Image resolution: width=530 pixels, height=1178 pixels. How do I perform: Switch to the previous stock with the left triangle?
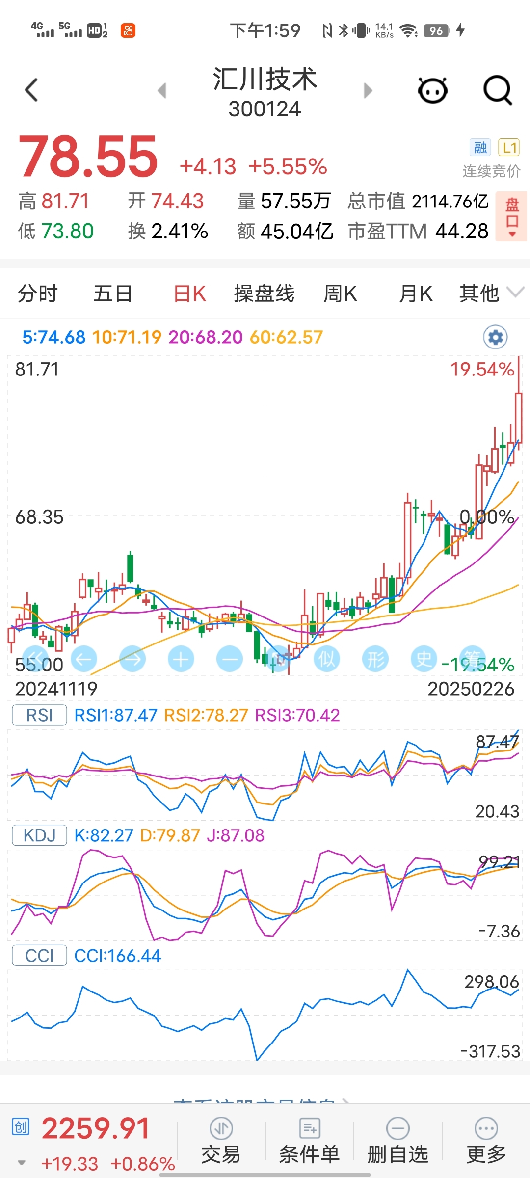click(x=162, y=90)
